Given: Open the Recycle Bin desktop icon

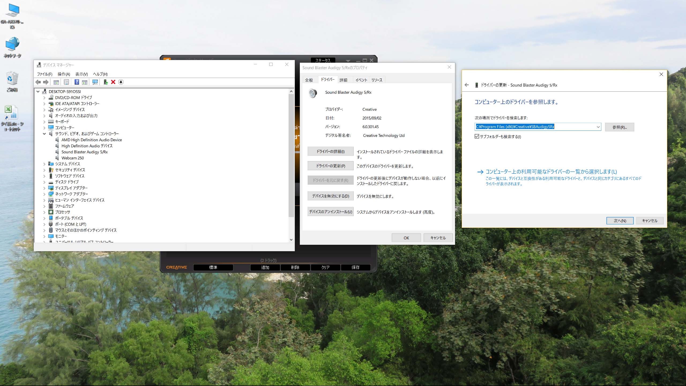Looking at the screenshot, I should pyautogui.click(x=12, y=81).
